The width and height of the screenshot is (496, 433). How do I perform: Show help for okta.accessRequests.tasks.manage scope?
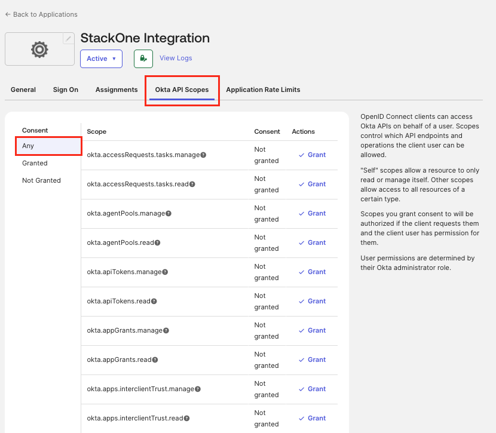[x=203, y=155]
